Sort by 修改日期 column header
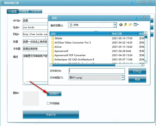Screen dimensions: 156x126 124,34
